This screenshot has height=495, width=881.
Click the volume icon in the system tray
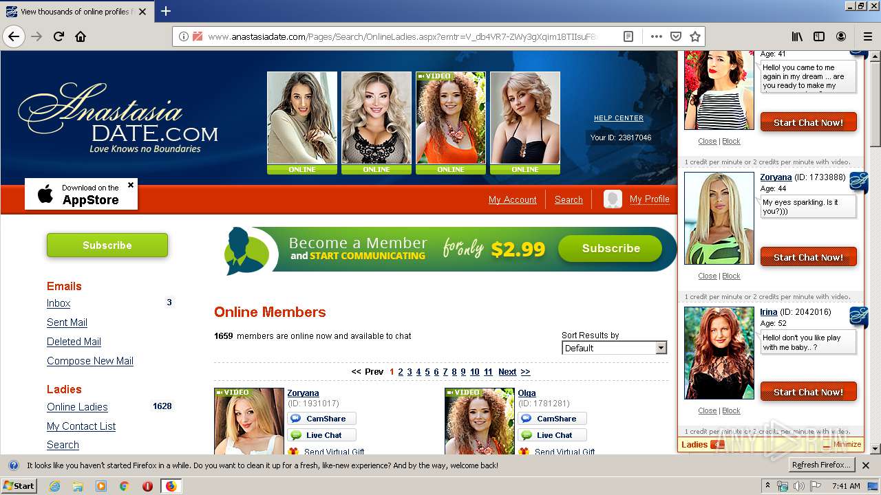click(x=798, y=486)
